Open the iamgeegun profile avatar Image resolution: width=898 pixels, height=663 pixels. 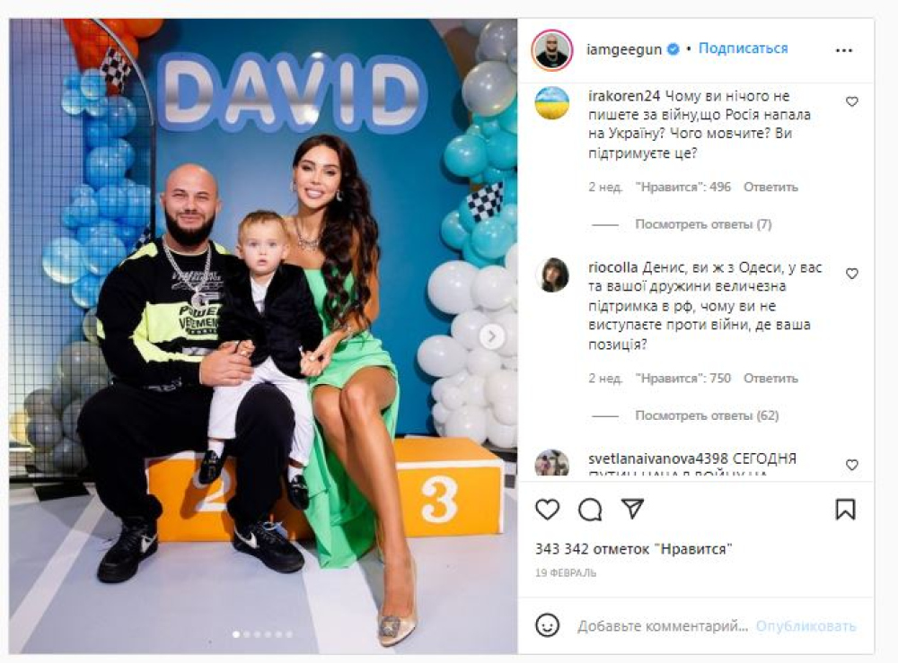(552, 50)
